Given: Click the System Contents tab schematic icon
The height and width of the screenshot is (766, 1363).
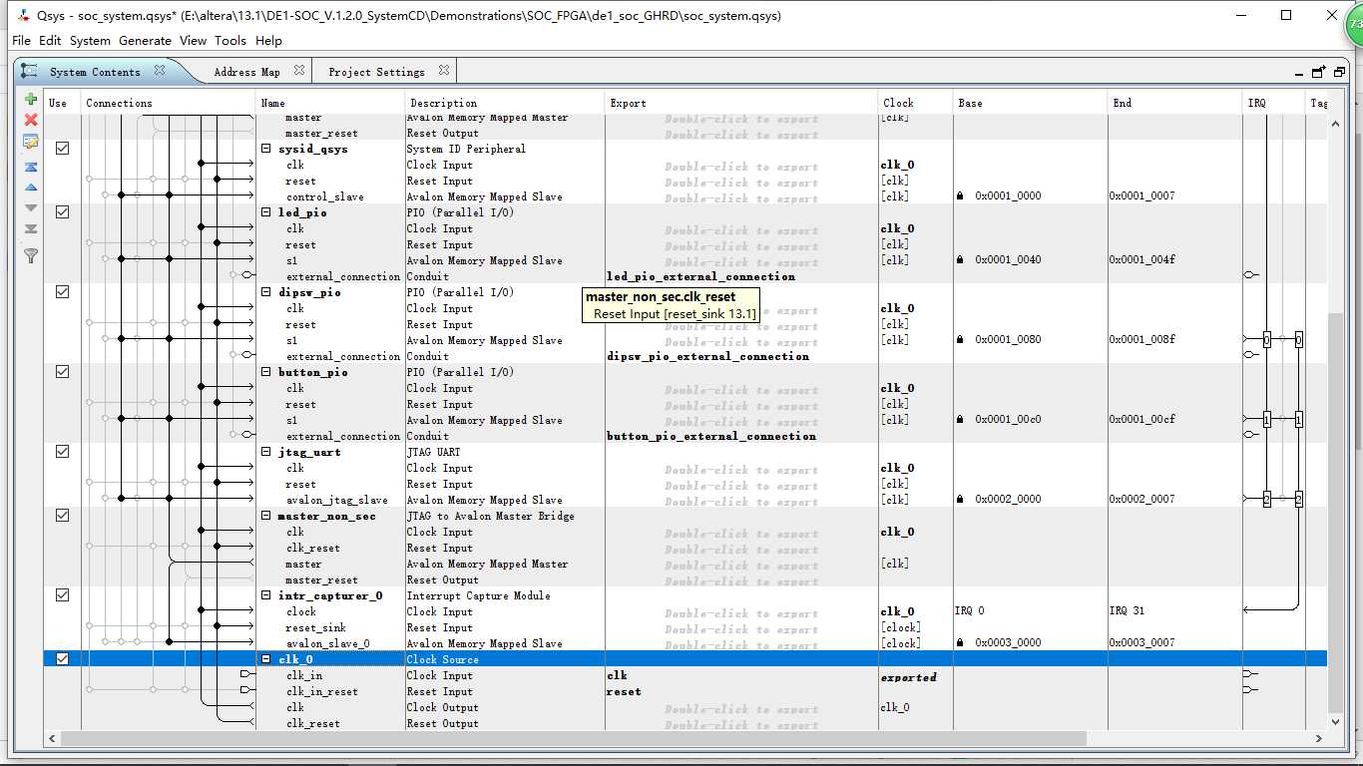Looking at the screenshot, I should point(30,72).
